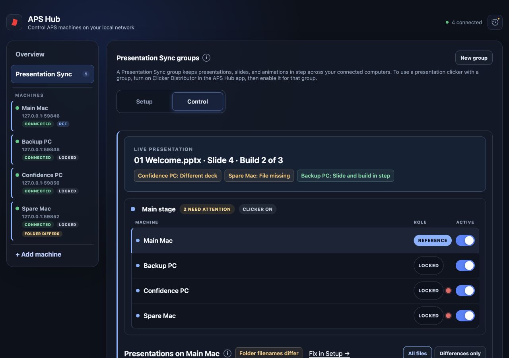Click the 127.0.0.1:59848 address under Backup PC
509x358 pixels.
pos(41,150)
